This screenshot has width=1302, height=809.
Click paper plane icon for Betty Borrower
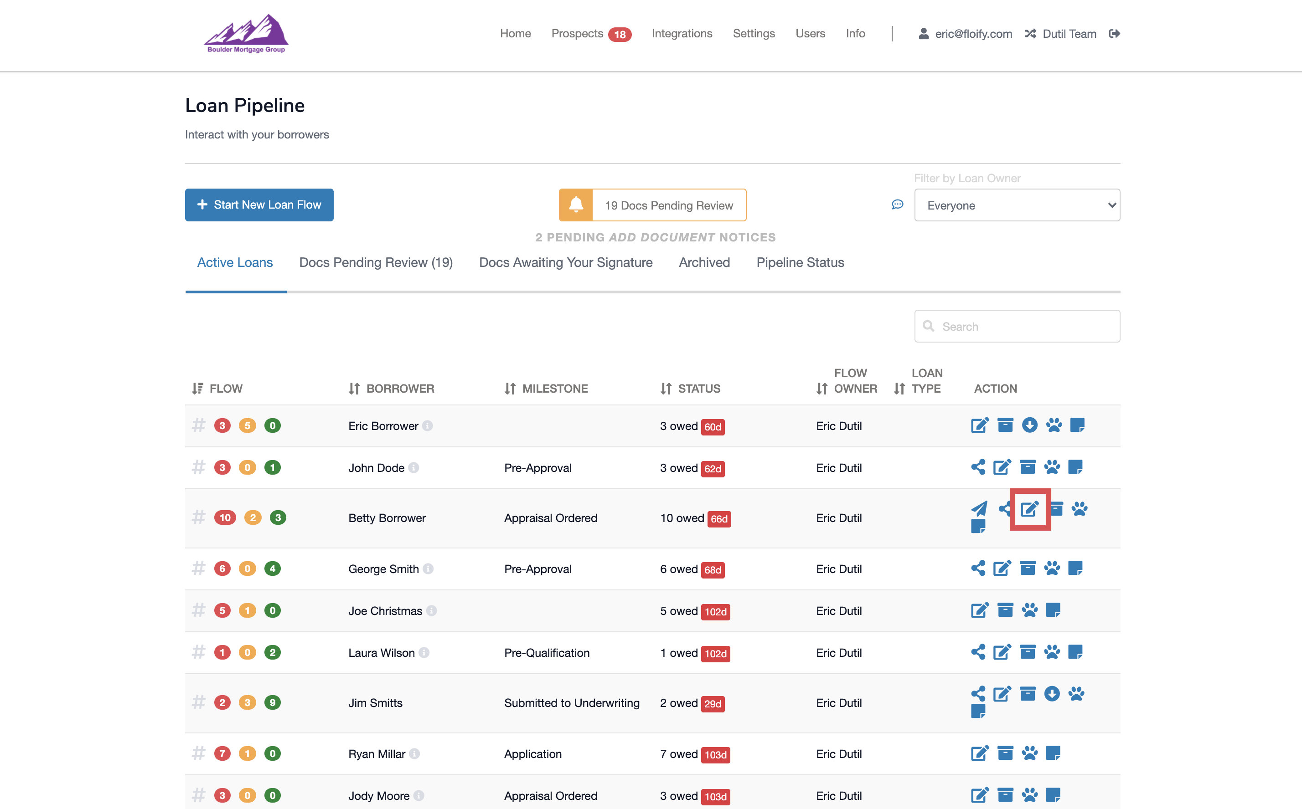click(x=979, y=508)
